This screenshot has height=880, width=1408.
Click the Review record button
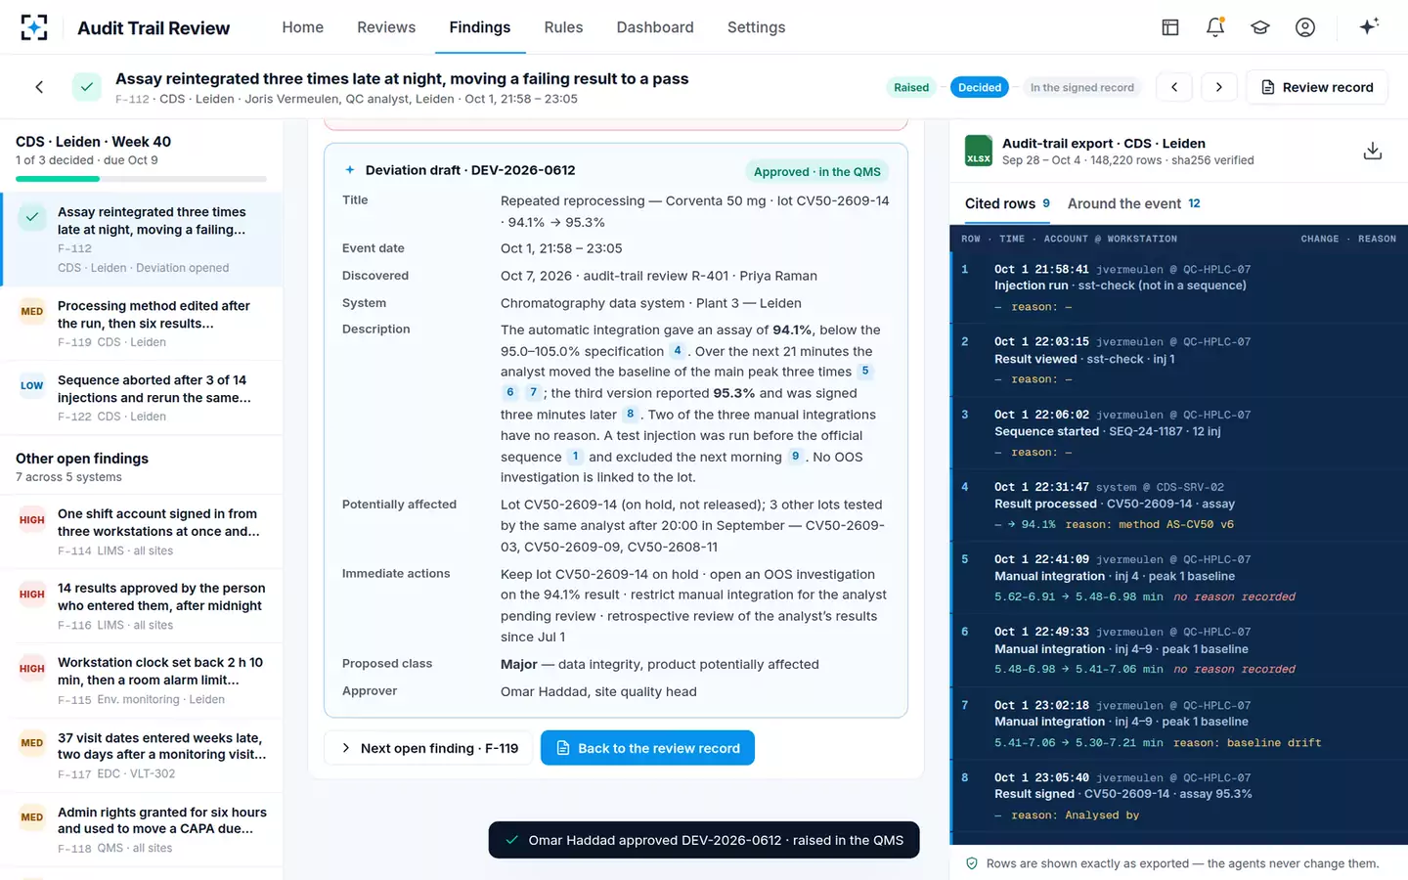[1316, 87]
